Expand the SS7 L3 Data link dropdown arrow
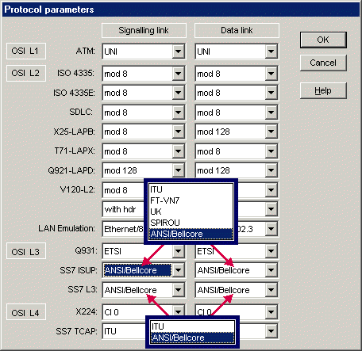362x351 pixels. 271,290
